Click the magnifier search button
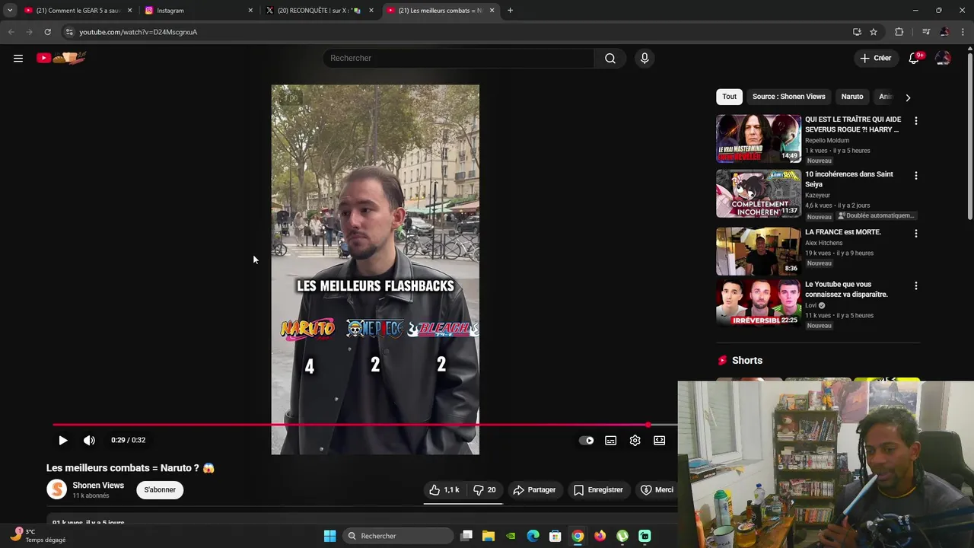This screenshot has width=974, height=548. pyautogui.click(x=610, y=58)
